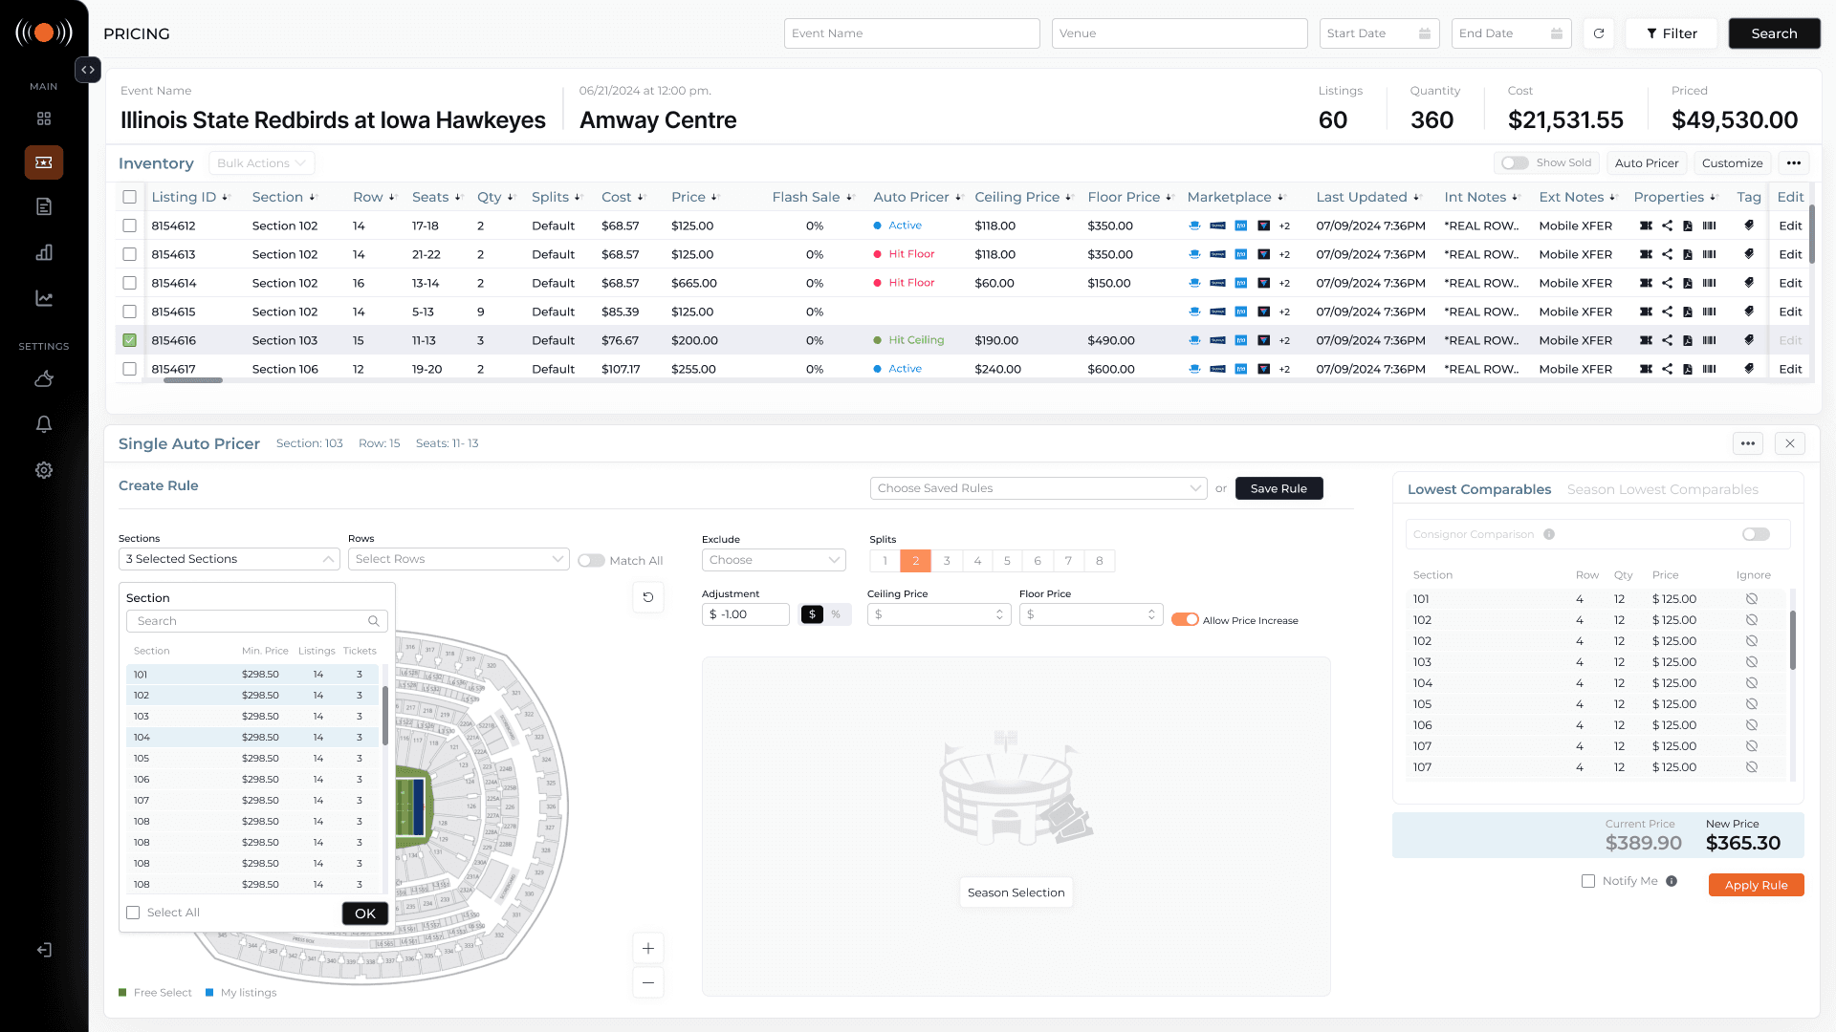
Task: Open the Select Rows dropdown
Action: tap(459, 559)
